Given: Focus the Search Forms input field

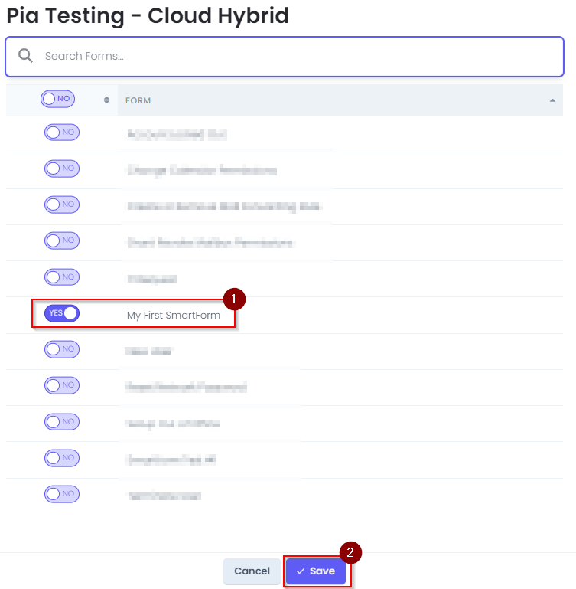Looking at the screenshot, I should [285, 57].
